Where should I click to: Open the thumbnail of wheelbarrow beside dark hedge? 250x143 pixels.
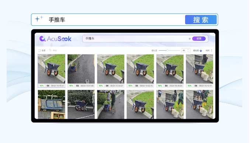pos(81,104)
